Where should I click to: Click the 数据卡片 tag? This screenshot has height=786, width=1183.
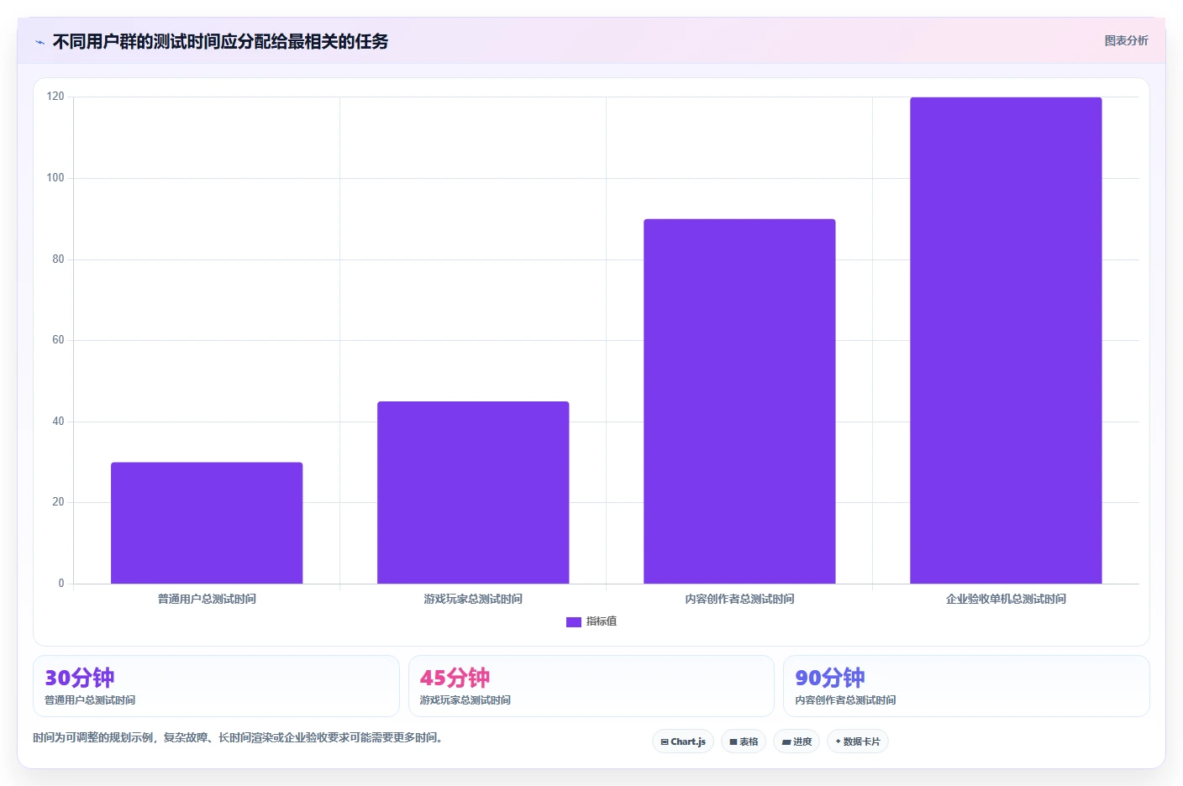[858, 741]
